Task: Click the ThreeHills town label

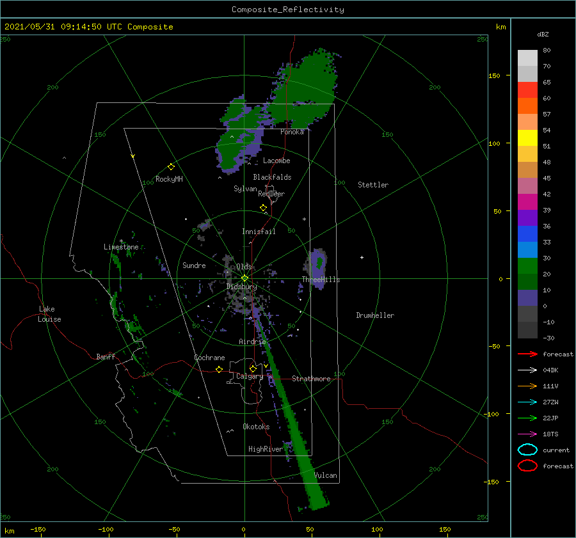Action: click(x=321, y=280)
